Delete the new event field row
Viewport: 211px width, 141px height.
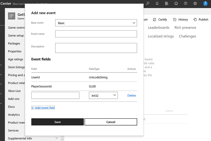(131, 95)
